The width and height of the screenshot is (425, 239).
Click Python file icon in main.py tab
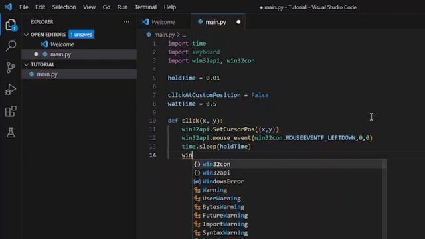click(200, 22)
